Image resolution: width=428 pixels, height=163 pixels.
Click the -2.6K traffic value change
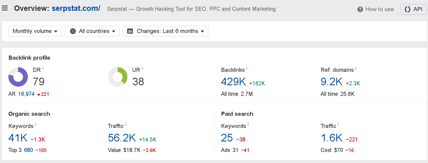click(x=149, y=150)
